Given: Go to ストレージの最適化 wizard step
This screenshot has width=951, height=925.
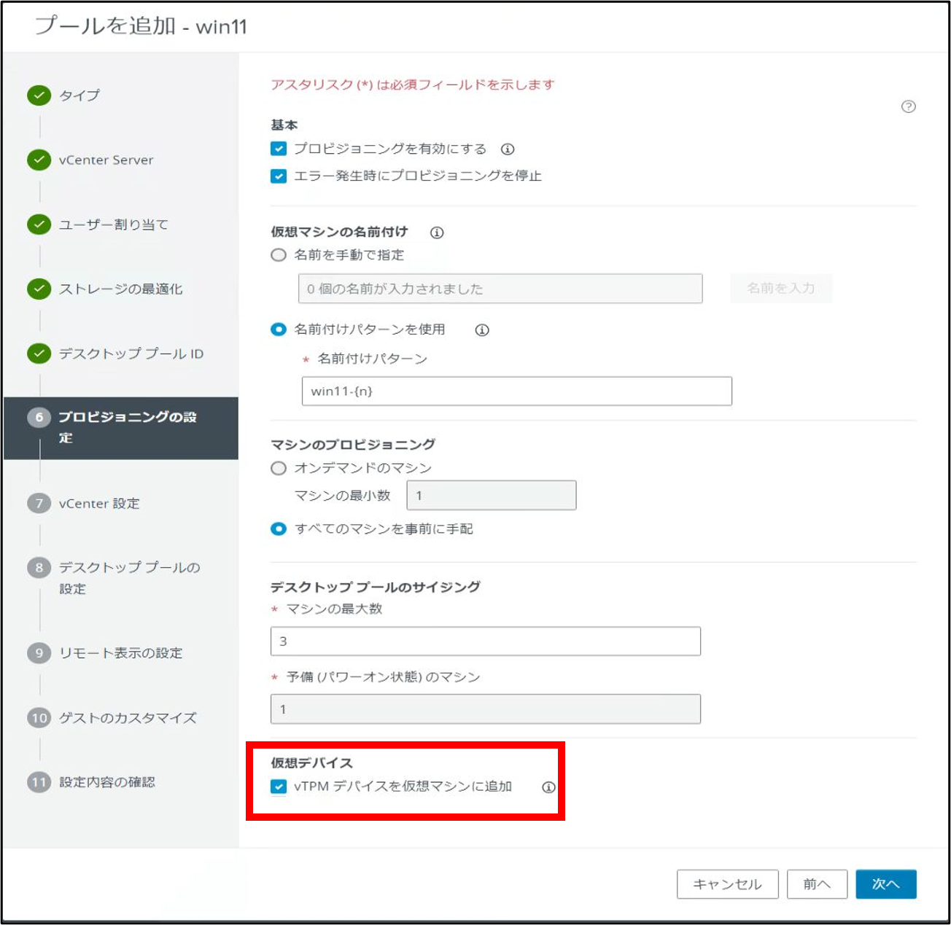Looking at the screenshot, I should (121, 289).
